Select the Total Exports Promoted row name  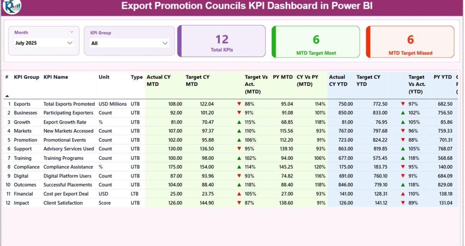[69, 104]
